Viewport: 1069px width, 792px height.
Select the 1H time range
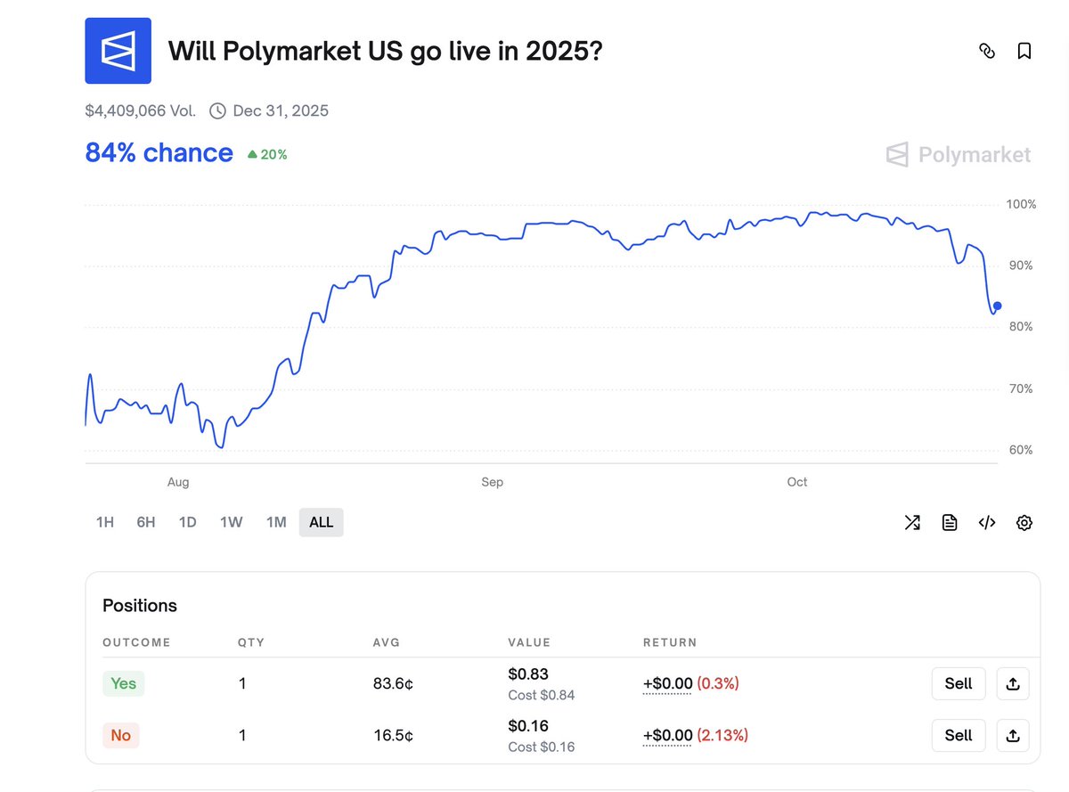(105, 523)
